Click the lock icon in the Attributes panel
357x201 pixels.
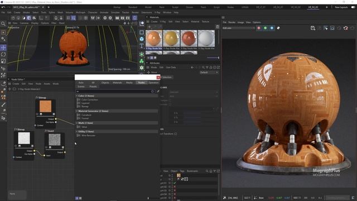pos(211,68)
